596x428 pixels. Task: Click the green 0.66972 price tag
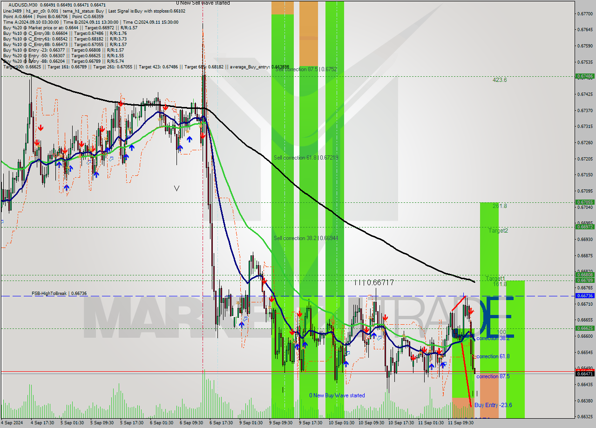(585, 227)
